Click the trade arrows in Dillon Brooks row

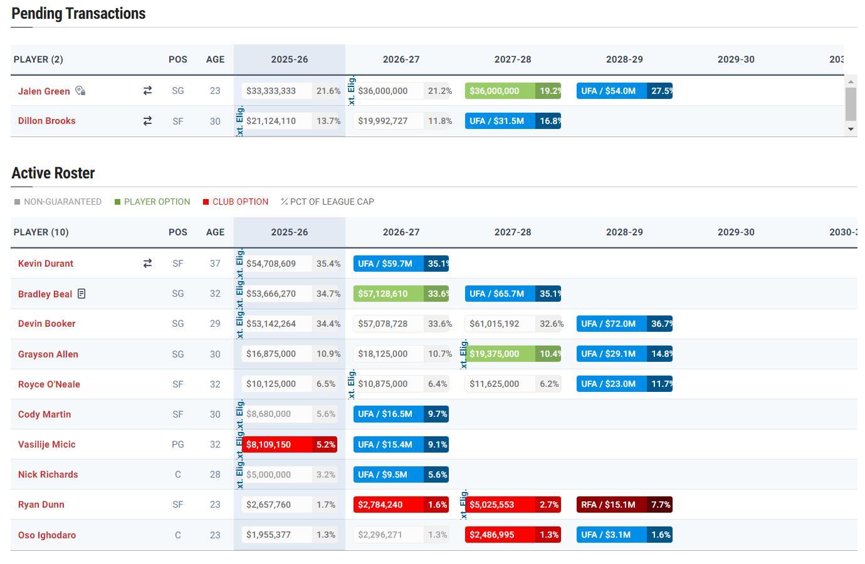147,121
